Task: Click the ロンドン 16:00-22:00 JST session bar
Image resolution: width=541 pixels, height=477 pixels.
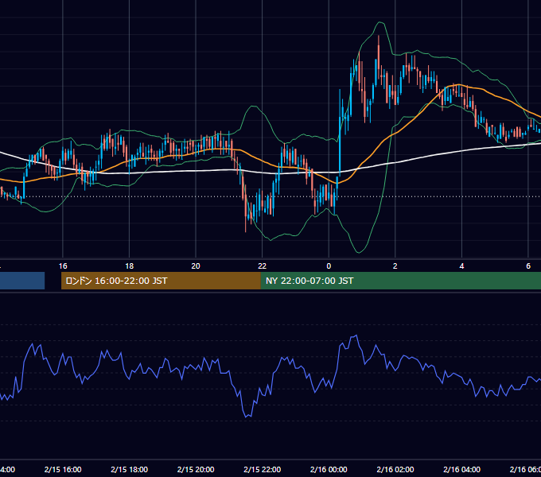Action: pyautogui.click(x=161, y=281)
